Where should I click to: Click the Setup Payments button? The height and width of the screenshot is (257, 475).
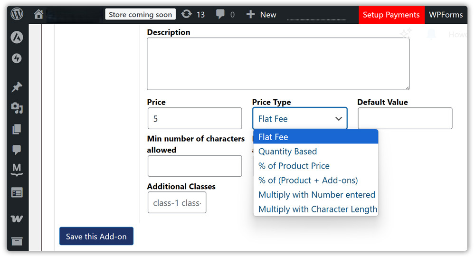click(x=391, y=15)
